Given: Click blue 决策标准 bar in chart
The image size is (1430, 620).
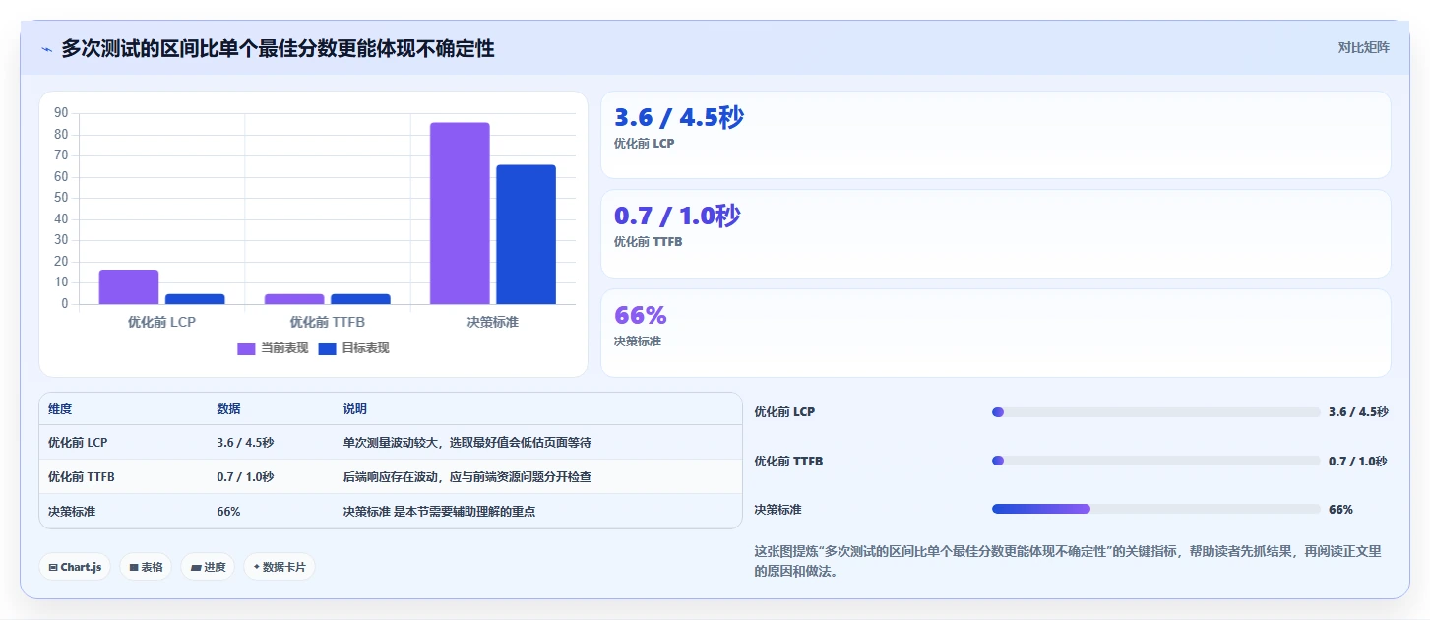Looking at the screenshot, I should [x=526, y=234].
